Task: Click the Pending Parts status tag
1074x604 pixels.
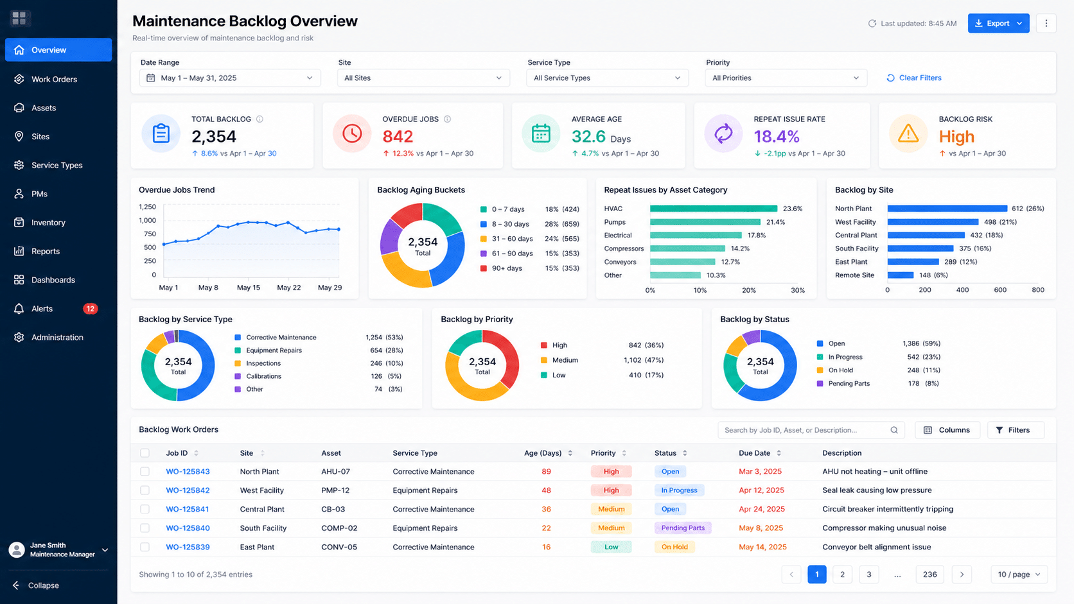Action: (x=683, y=528)
